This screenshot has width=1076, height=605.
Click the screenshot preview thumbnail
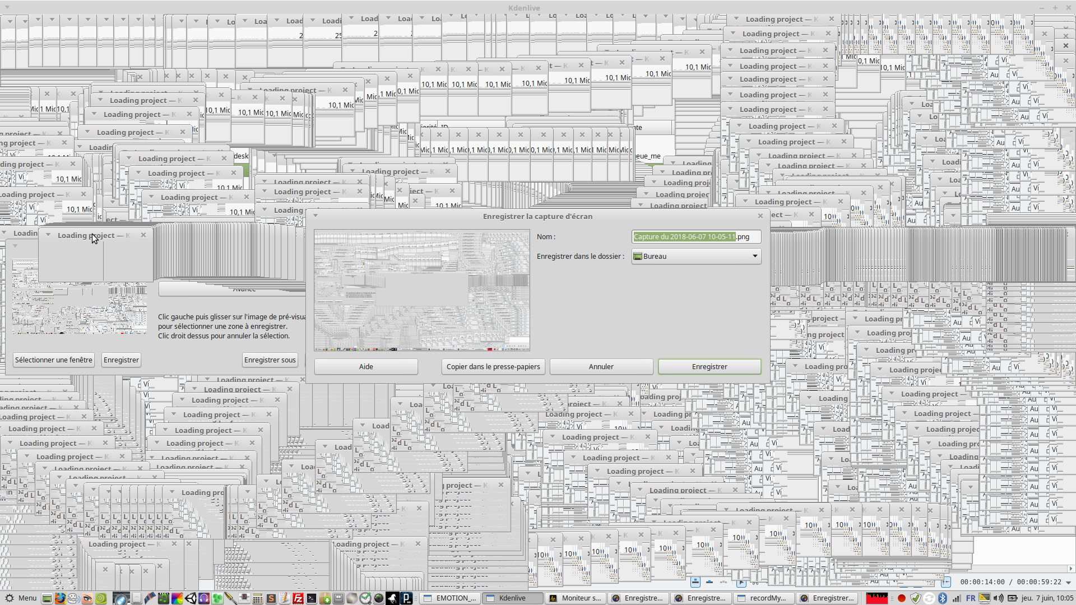coord(421,290)
